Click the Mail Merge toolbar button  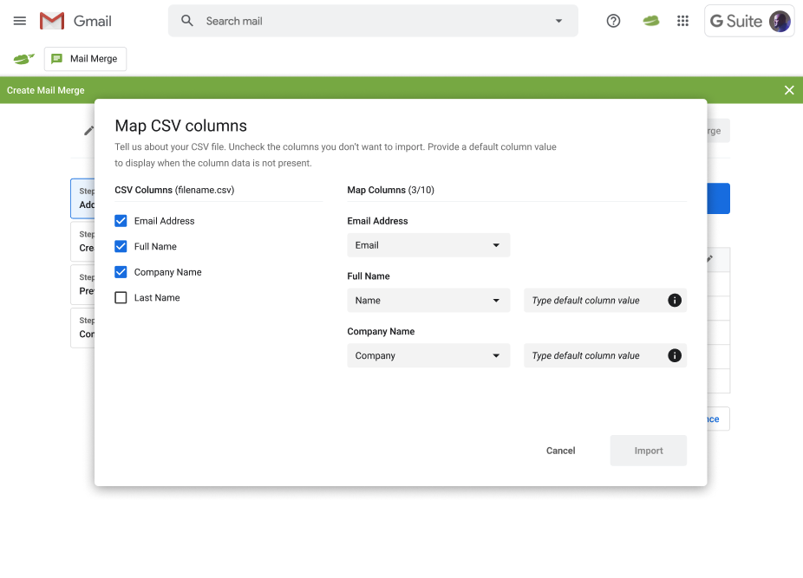click(x=85, y=59)
